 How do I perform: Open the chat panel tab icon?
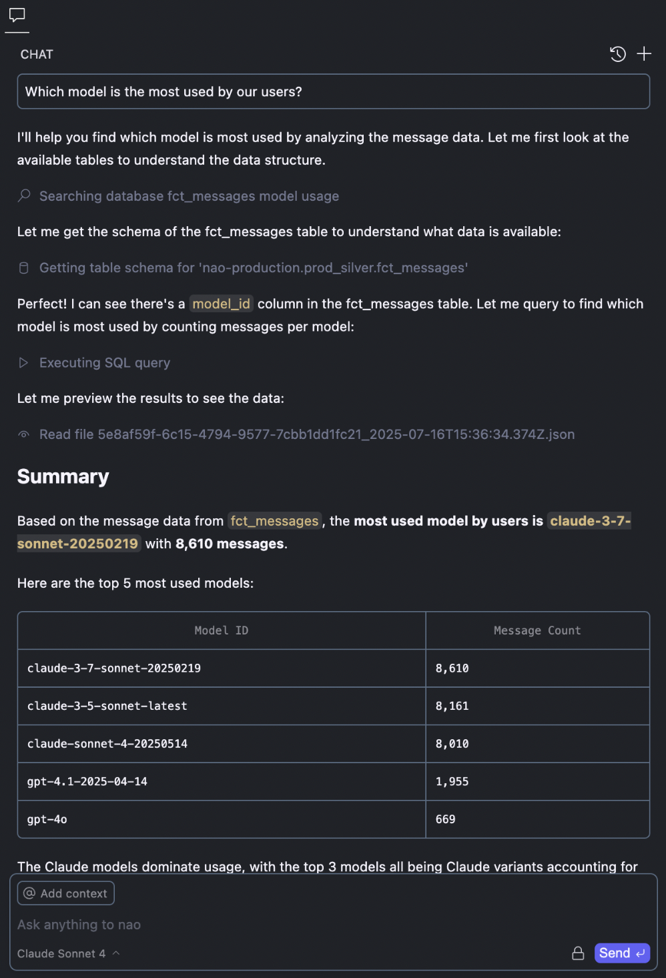17,15
